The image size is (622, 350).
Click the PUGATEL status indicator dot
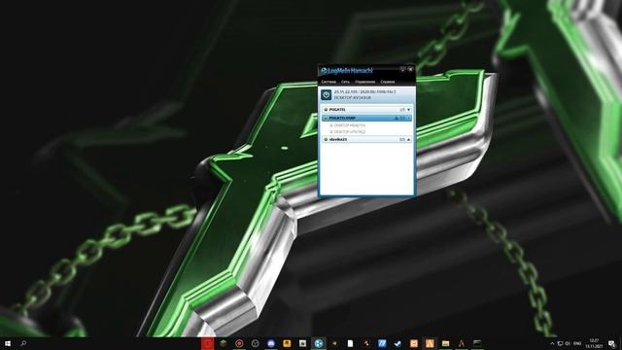click(326, 110)
